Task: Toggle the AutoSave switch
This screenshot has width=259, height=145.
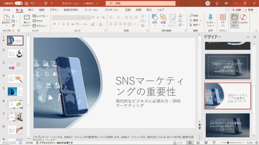Action: [19, 3]
